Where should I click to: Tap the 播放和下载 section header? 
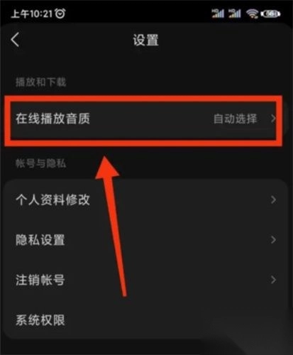(41, 82)
